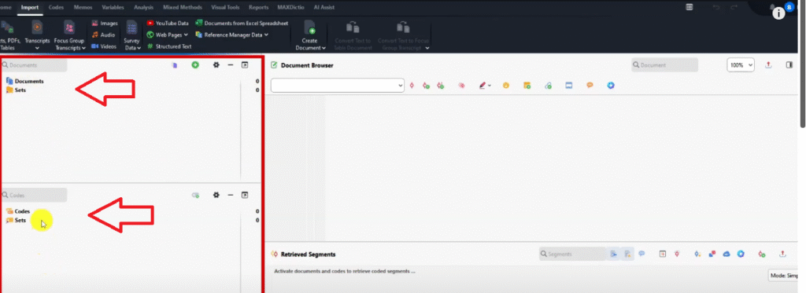Click the Document search field
Screen dimensions: 806x293
coord(664,65)
